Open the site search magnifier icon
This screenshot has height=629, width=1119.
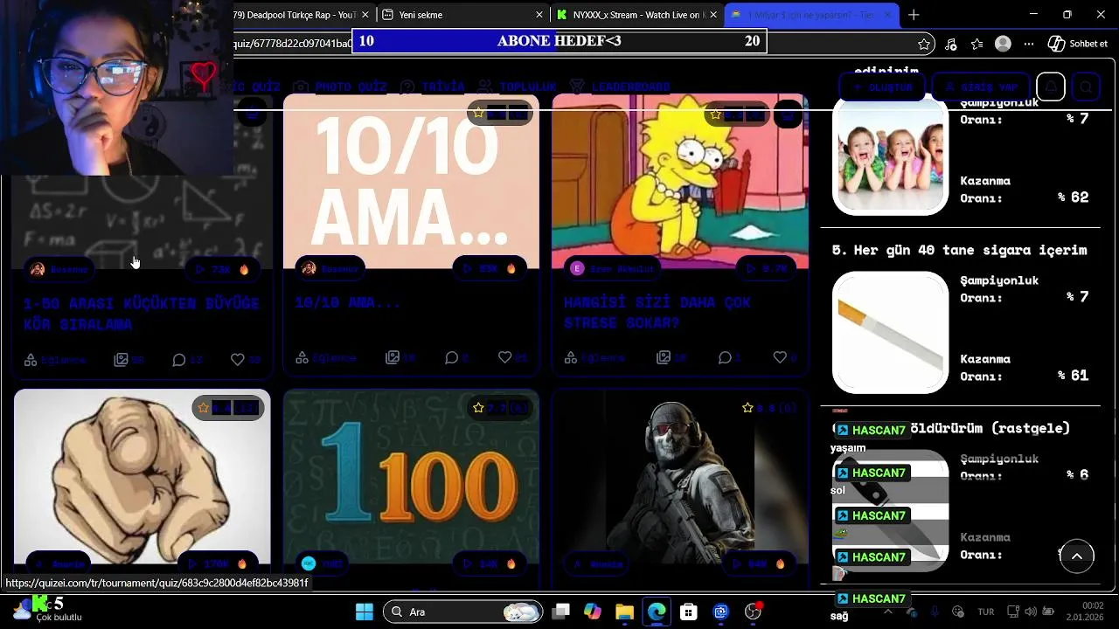pos(1086,87)
